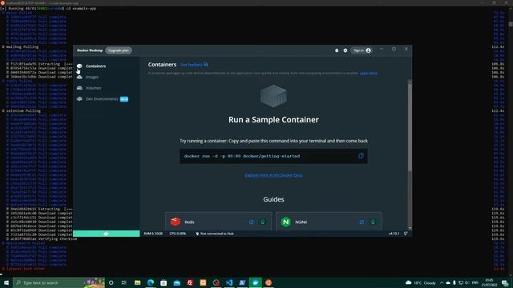The height and width of the screenshot is (288, 513).
Task: Click the Not connected to Hub status
Action: point(215,234)
